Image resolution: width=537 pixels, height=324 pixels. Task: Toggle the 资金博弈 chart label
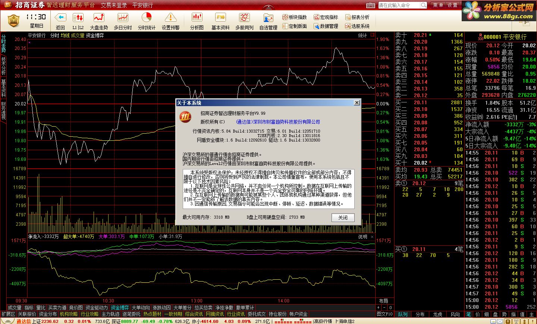point(95,35)
